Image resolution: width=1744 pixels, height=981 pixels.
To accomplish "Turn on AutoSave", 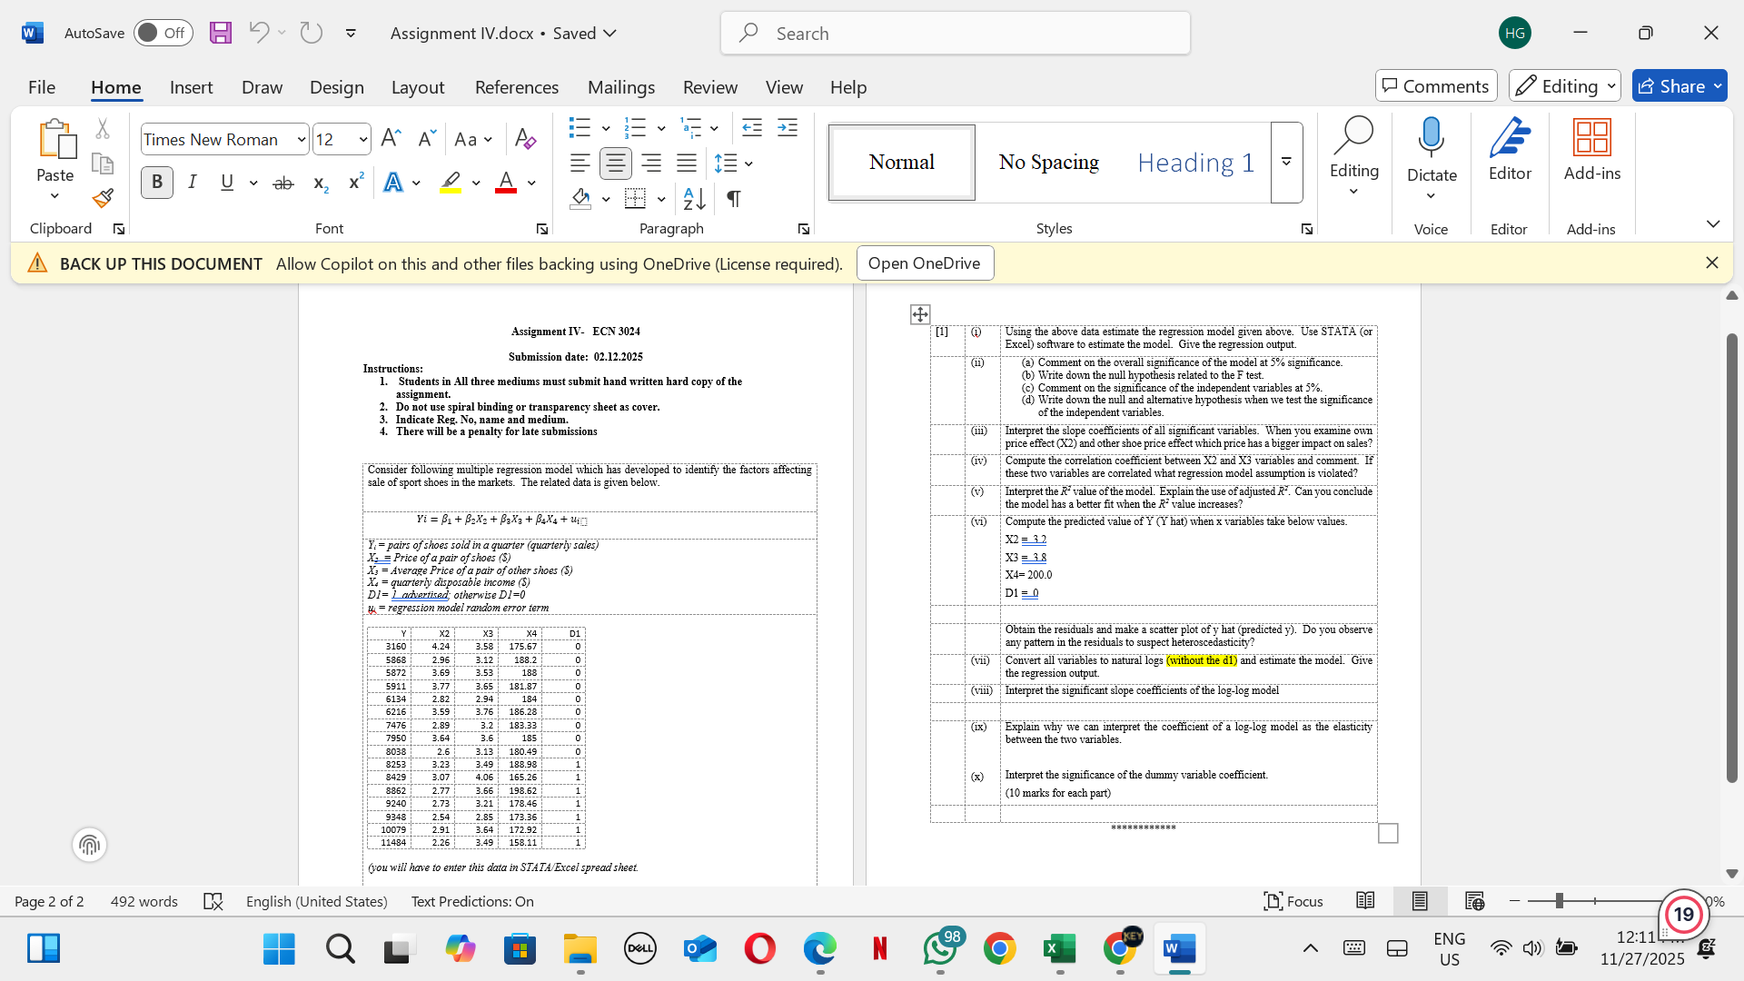I will click(163, 32).
